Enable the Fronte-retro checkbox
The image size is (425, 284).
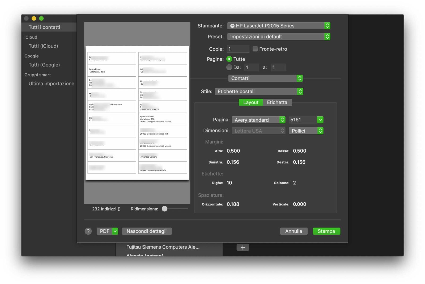(255, 49)
